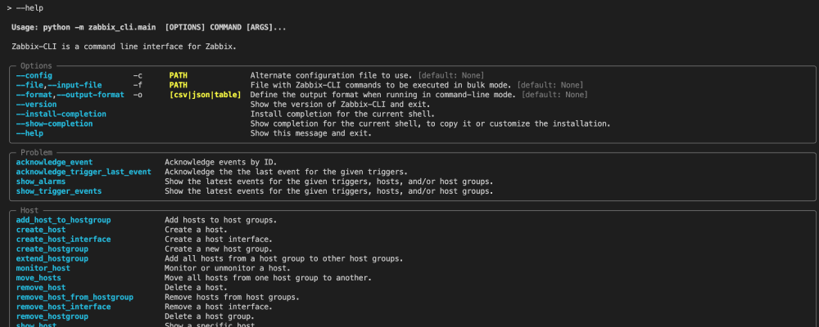This screenshot has width=819, height=327.
Task: Click the [csv|json|table] format choices
Action: click(205, 95)
